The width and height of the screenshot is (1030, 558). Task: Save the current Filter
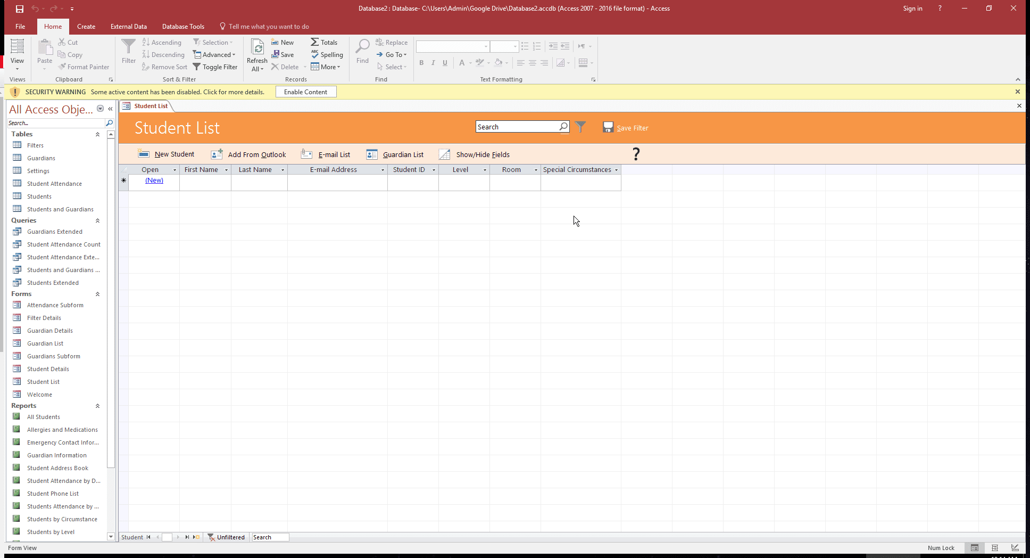[x=626, y=128]
